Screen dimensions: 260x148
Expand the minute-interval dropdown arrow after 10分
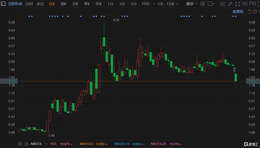154,4
